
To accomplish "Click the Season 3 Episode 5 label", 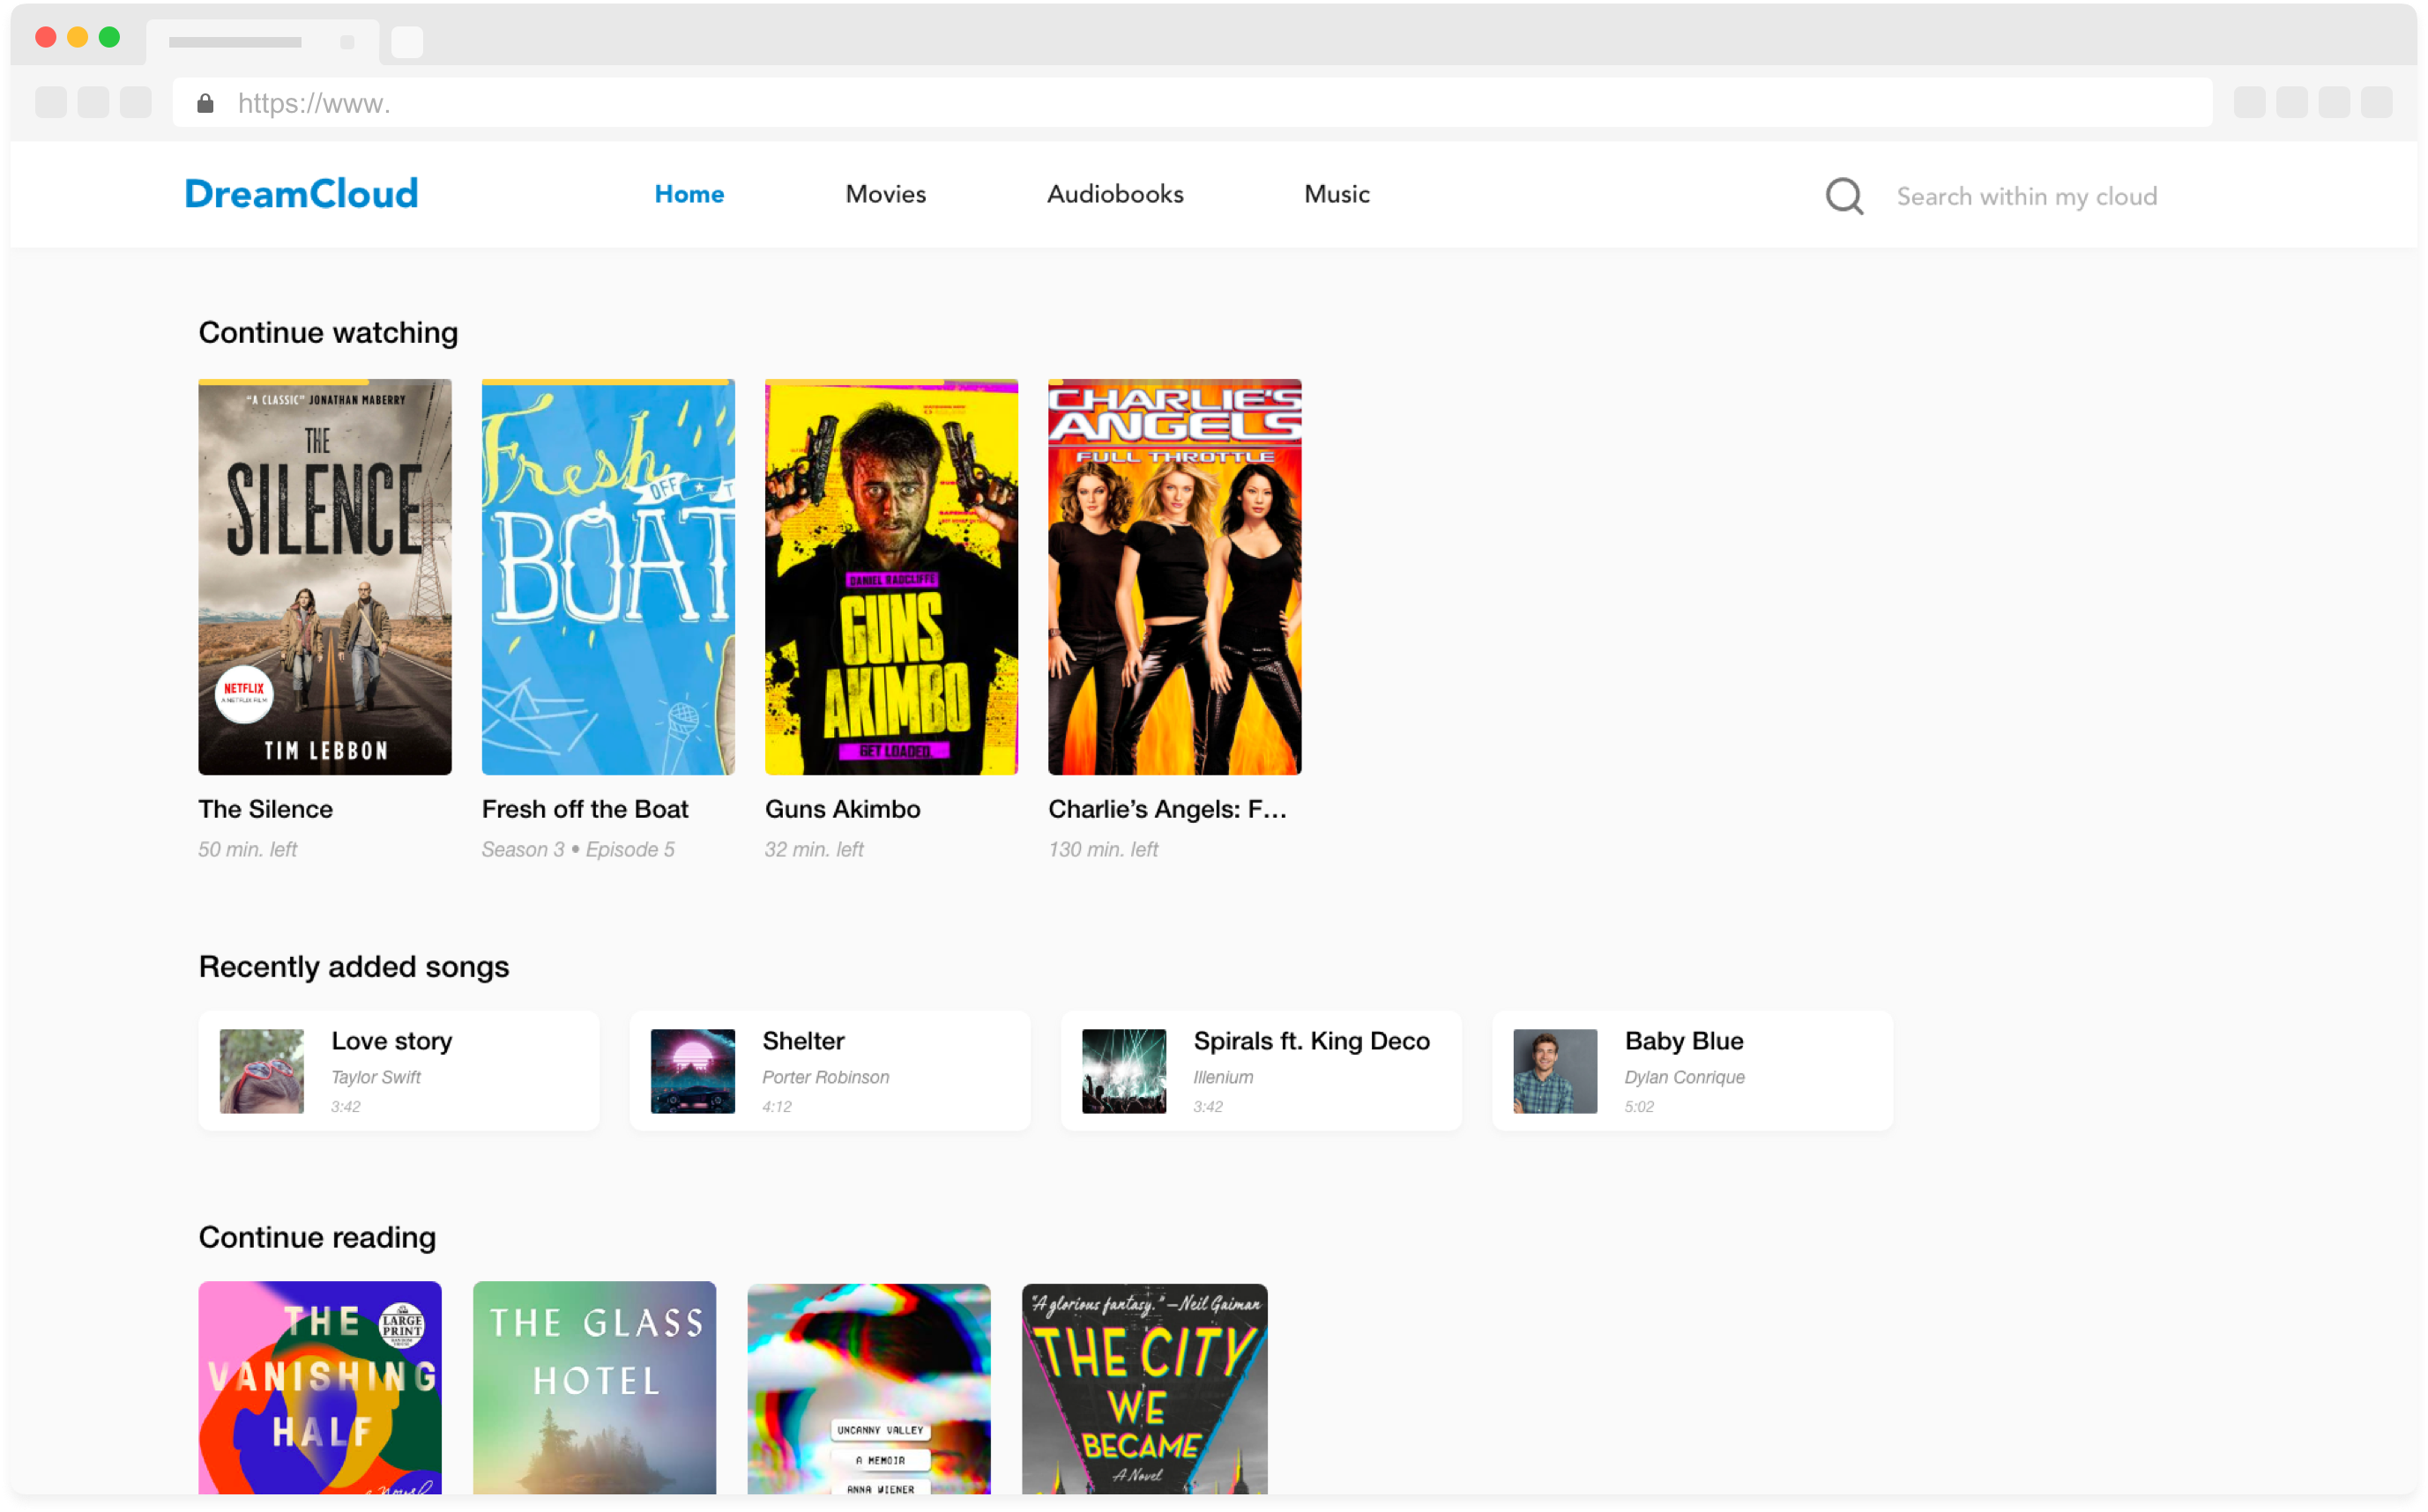I will point(578,849).
